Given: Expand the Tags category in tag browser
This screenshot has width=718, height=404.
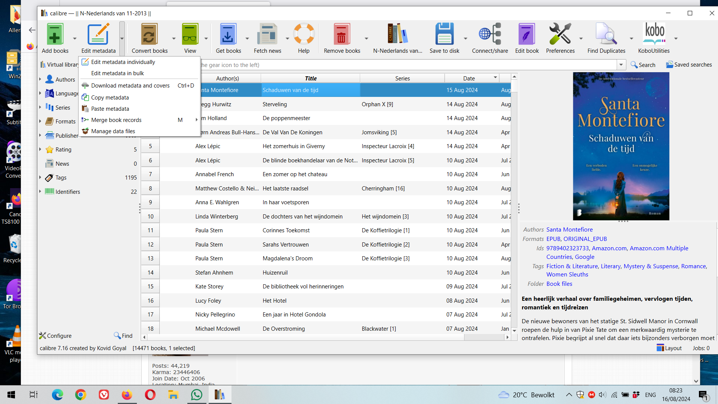Looking at the screenshot, I should (x=40, y=178).
